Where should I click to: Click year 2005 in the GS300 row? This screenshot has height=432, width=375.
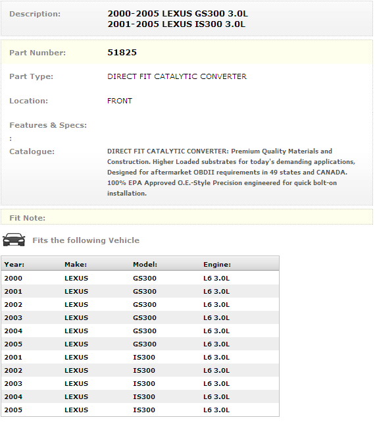click(13, 344)
